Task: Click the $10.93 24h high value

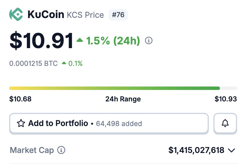Action: point(226,99)
